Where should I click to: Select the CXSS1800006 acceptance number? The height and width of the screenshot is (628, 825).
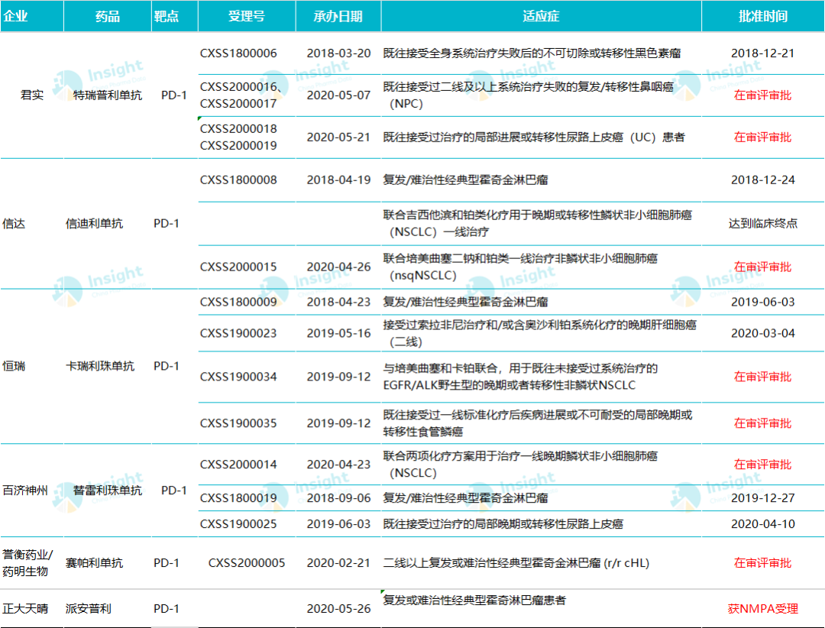(x=238, y=53)
